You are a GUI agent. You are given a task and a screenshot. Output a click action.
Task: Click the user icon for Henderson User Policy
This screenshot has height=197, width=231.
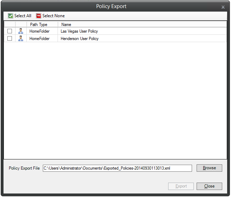(21, 39)
